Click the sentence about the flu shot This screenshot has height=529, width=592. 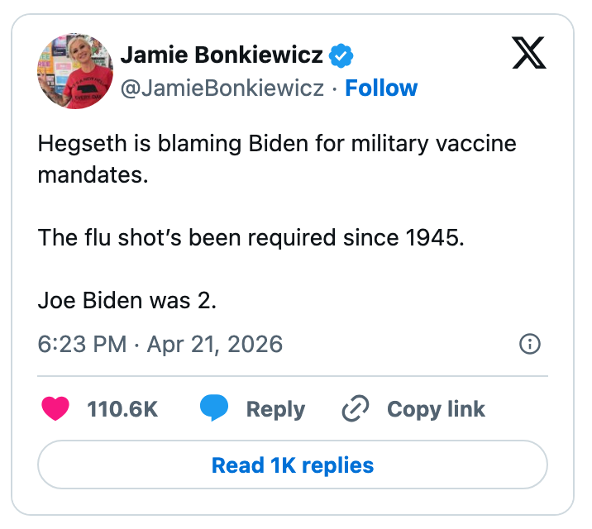[251, 238]
